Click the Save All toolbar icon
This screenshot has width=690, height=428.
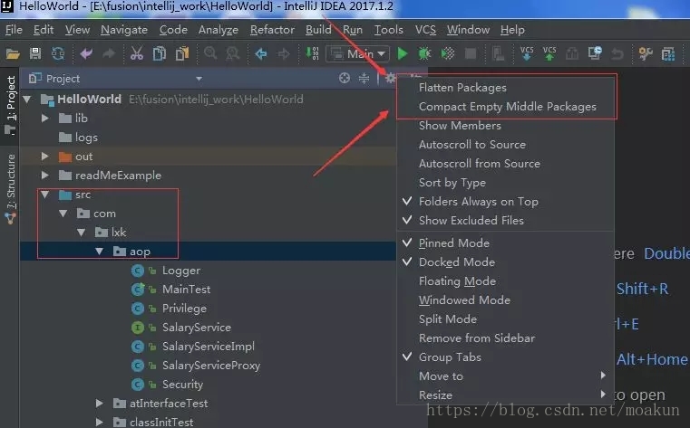(x=35, y=53)
